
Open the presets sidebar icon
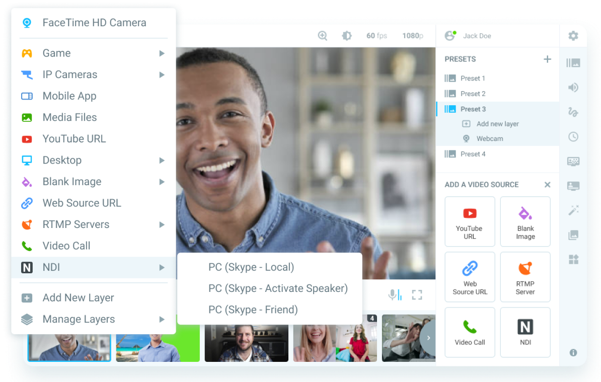[573, 63]
